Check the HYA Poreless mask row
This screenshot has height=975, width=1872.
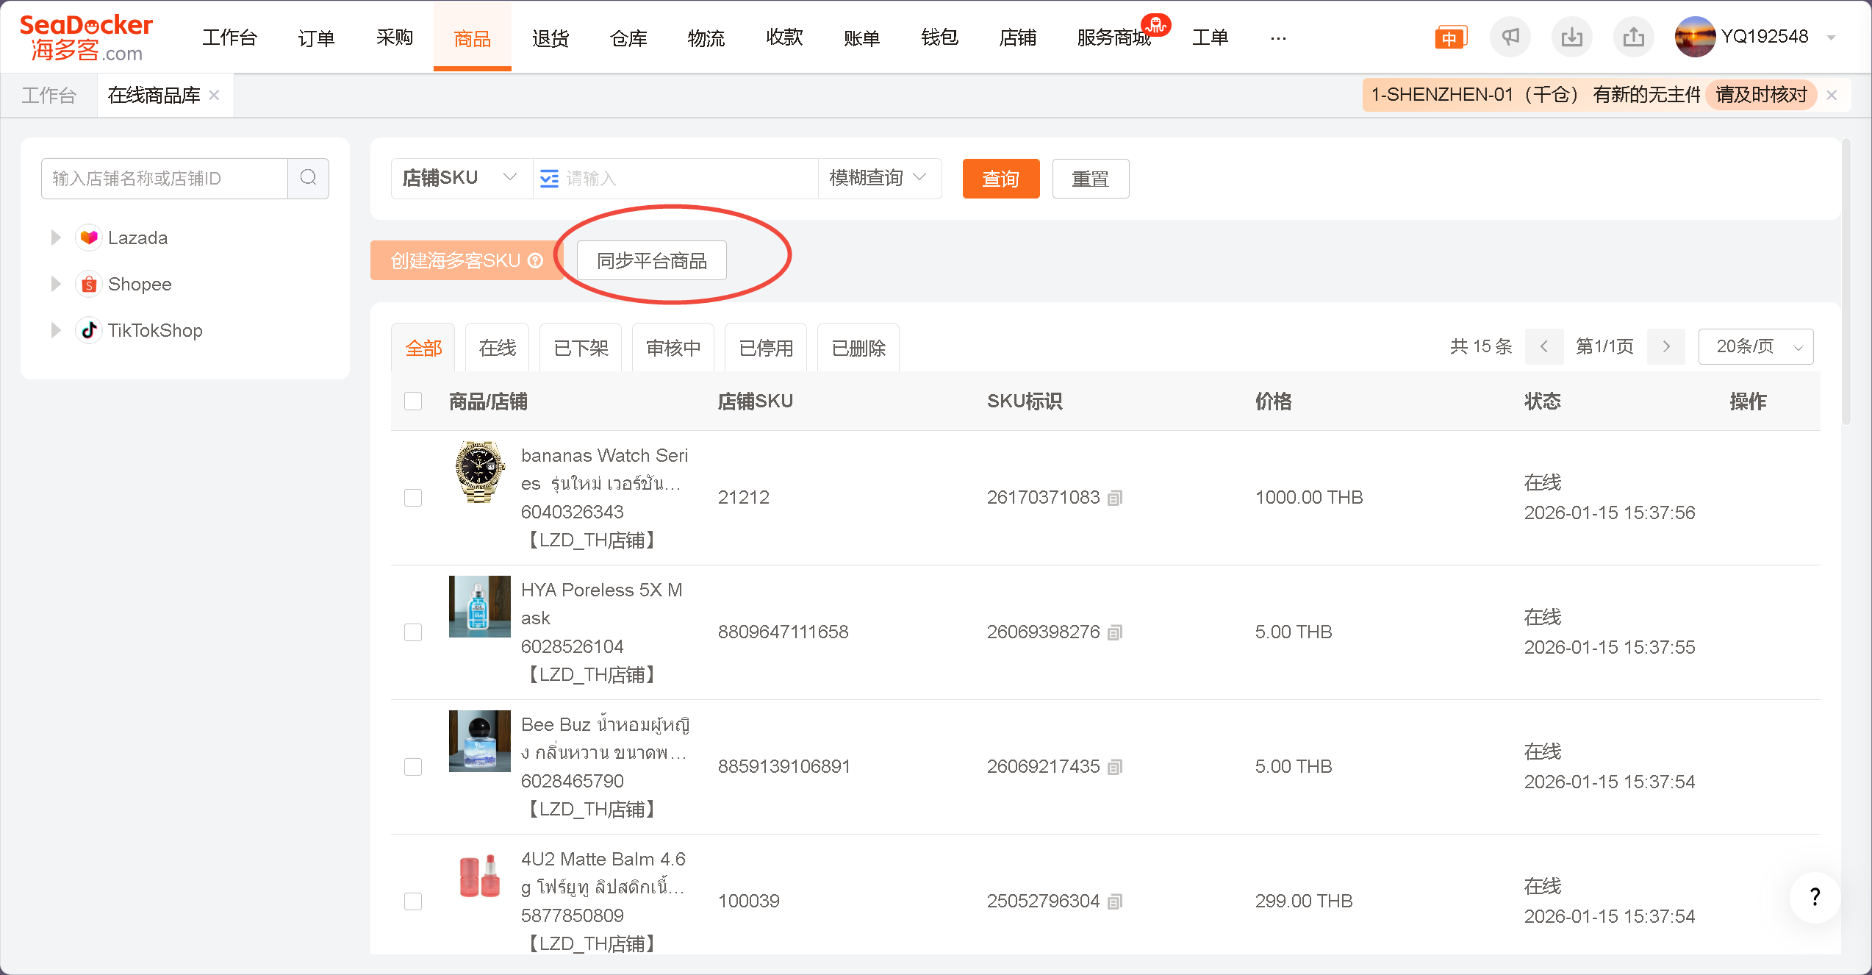pyautogui.click(x=413, y=632)
